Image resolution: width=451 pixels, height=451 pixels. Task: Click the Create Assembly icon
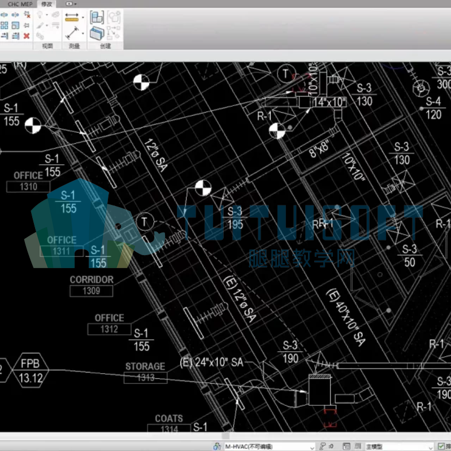point(97,17)
